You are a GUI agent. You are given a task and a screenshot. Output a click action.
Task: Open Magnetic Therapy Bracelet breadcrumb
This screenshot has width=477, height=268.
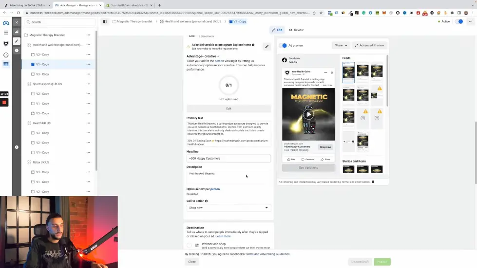(133, 21)
